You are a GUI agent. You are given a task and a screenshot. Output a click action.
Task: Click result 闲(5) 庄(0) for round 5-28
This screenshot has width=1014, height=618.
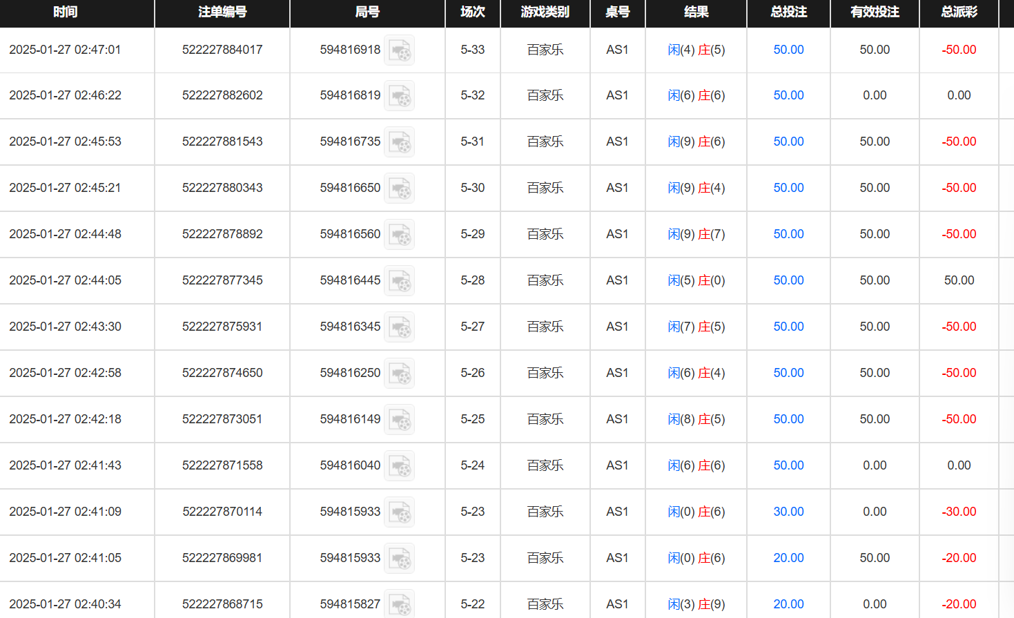[x=696, y=280]
